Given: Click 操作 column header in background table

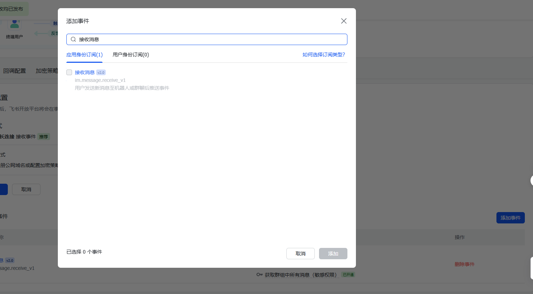Looking at the screenshot, I should click(x=460, y=237).
